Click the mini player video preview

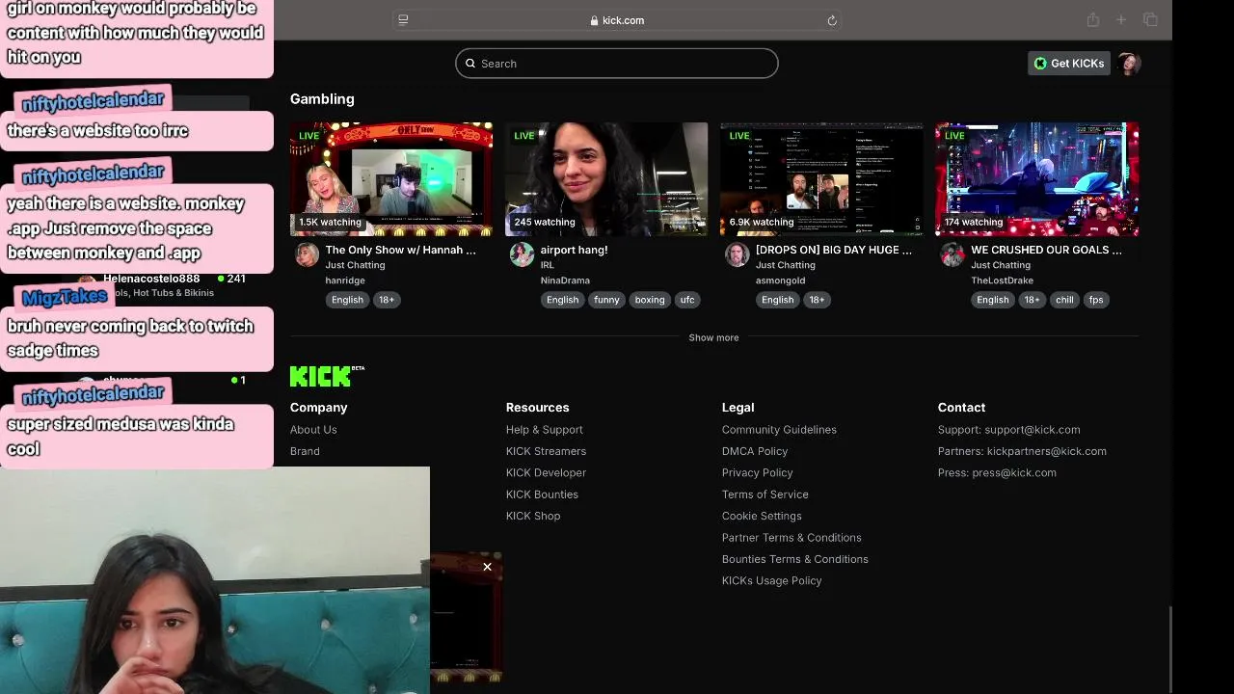click(x=466, y=617)
